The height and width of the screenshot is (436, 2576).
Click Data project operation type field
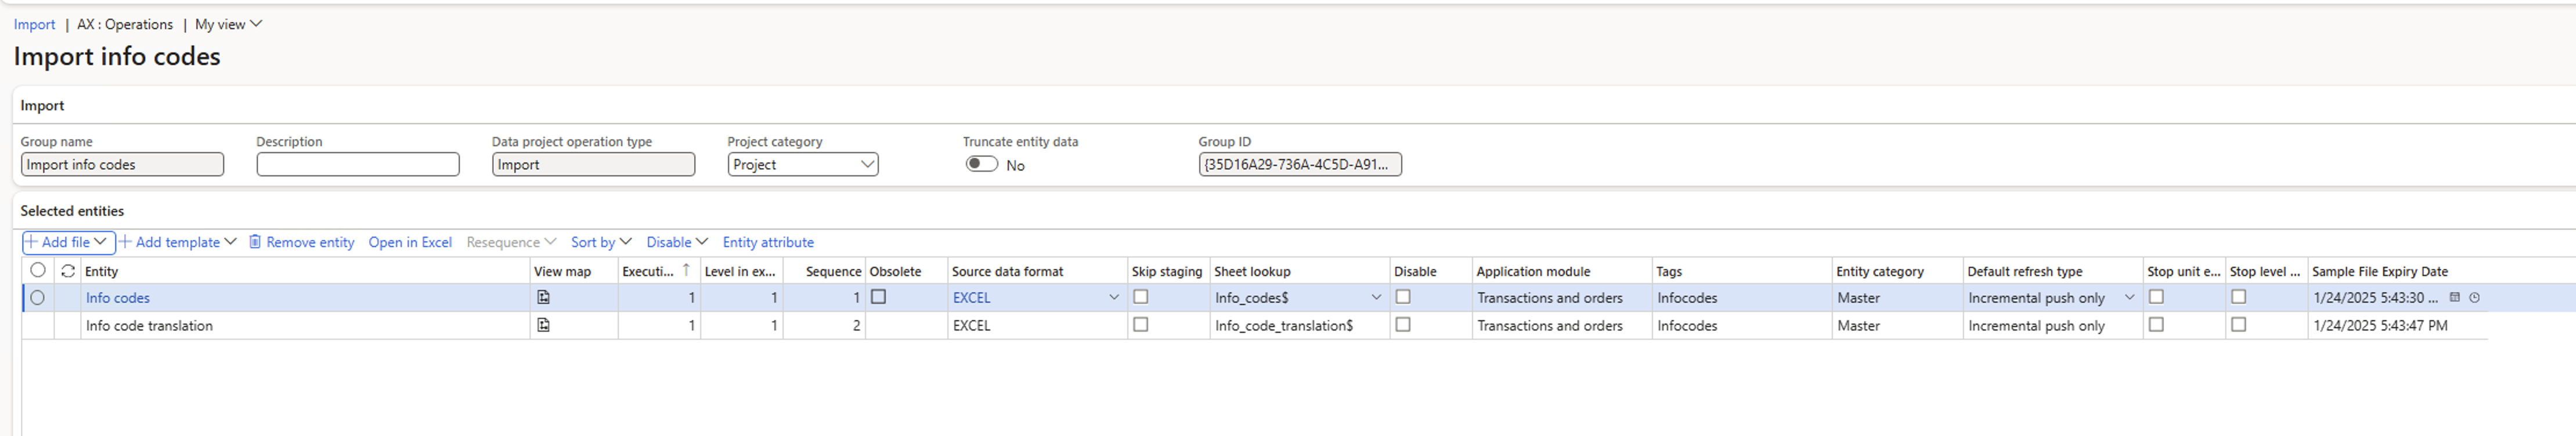point(593,164)
